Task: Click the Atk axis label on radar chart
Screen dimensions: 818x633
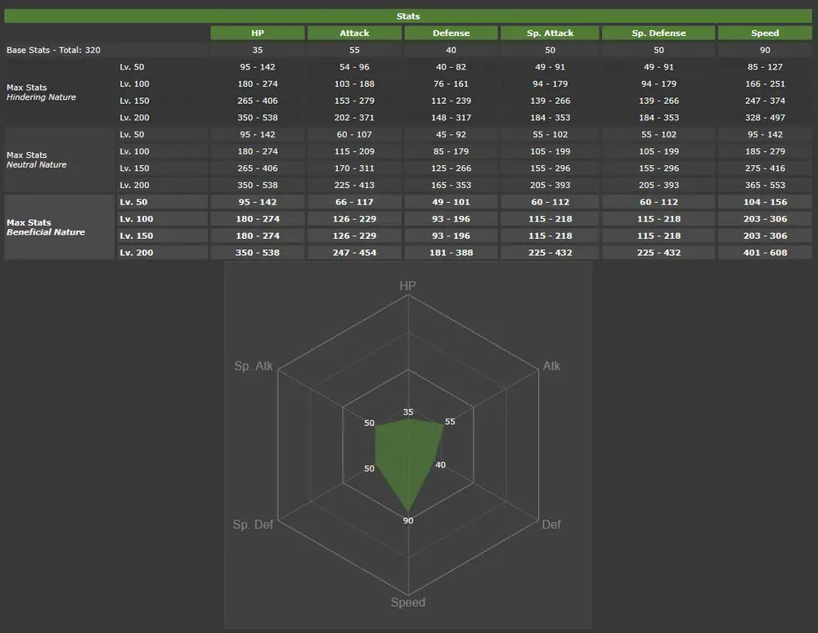Action: [551, 366]
